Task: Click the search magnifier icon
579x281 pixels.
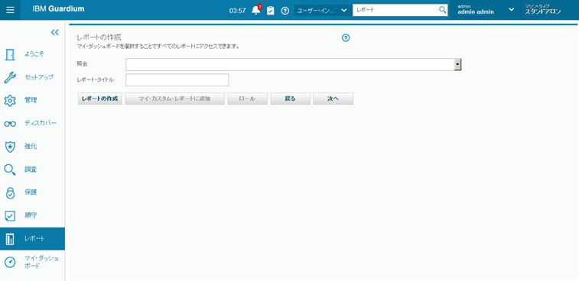Action: pos(442,10)
